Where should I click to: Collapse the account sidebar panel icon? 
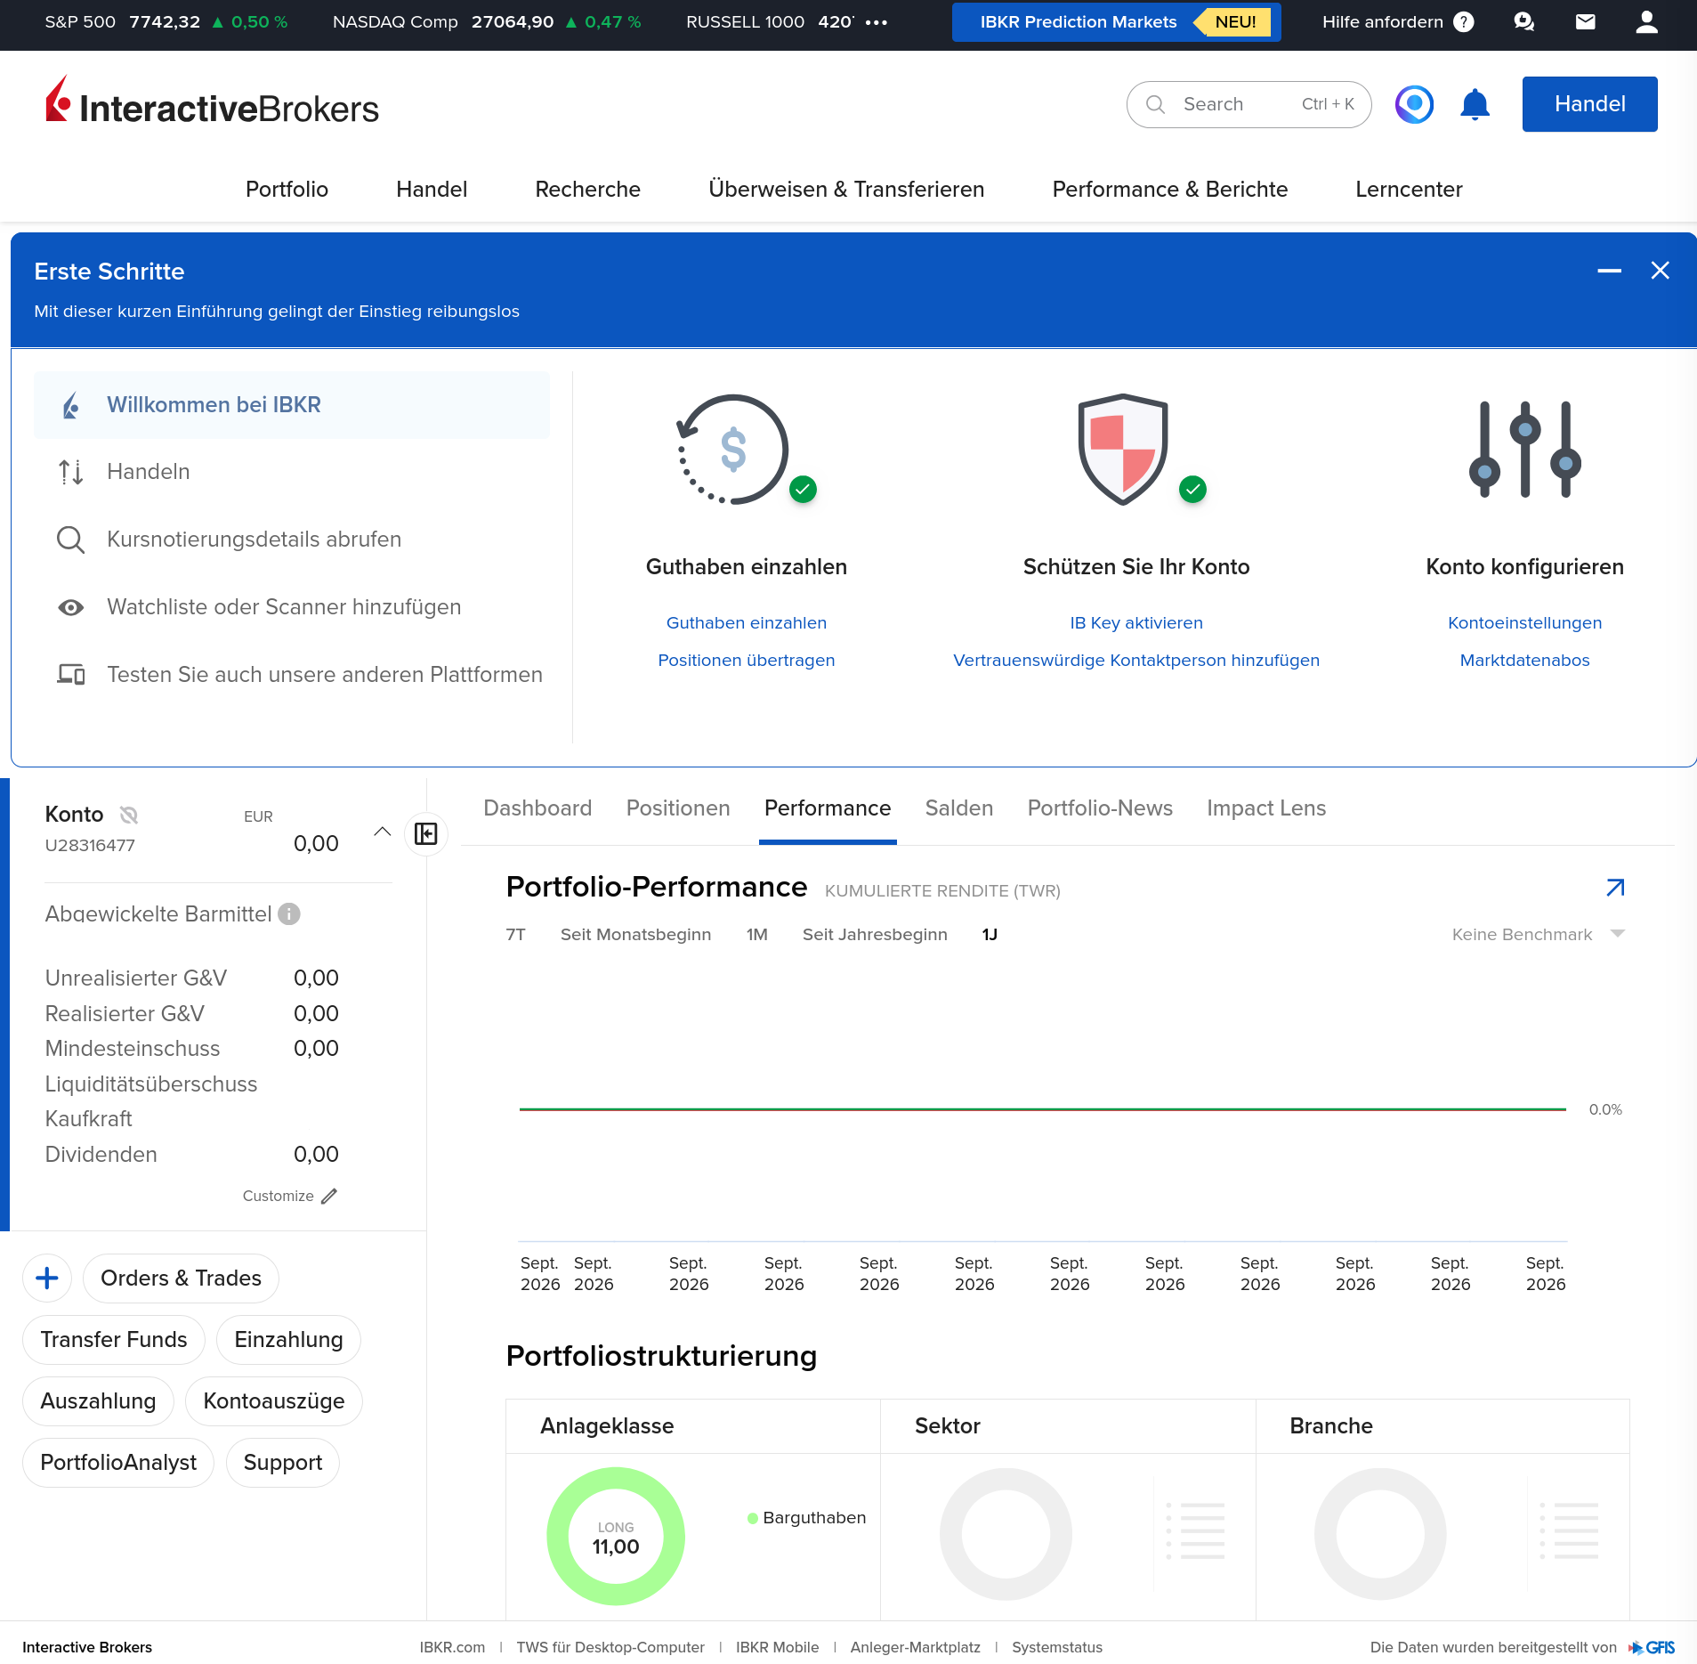point(426,834)
